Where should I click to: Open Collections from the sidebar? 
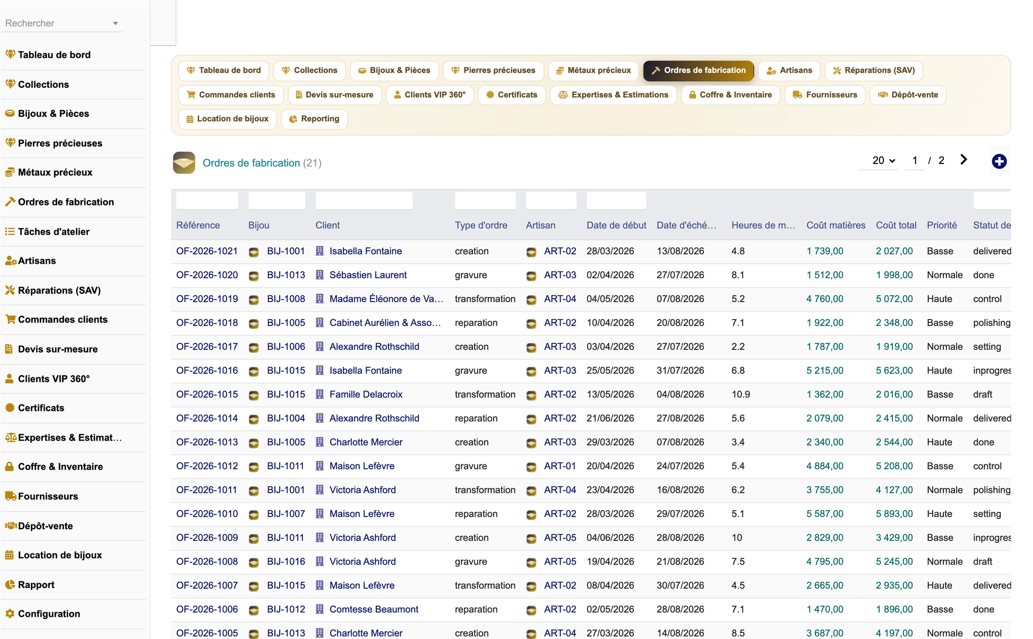coord(44,84)
